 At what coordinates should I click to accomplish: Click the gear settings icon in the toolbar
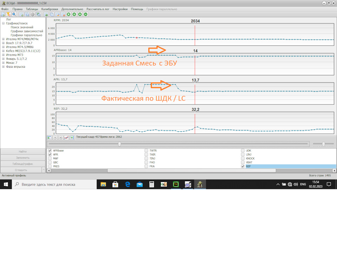(32, 14)
